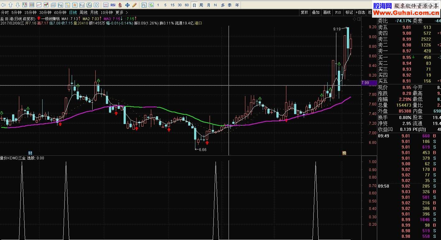
Task: Click the 6.66 low price label
Action: click(x=202, y=149)
